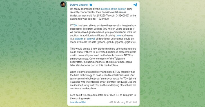Open the @royal username link
Viewport: 205px width, 107px height.
click(91, 39)
